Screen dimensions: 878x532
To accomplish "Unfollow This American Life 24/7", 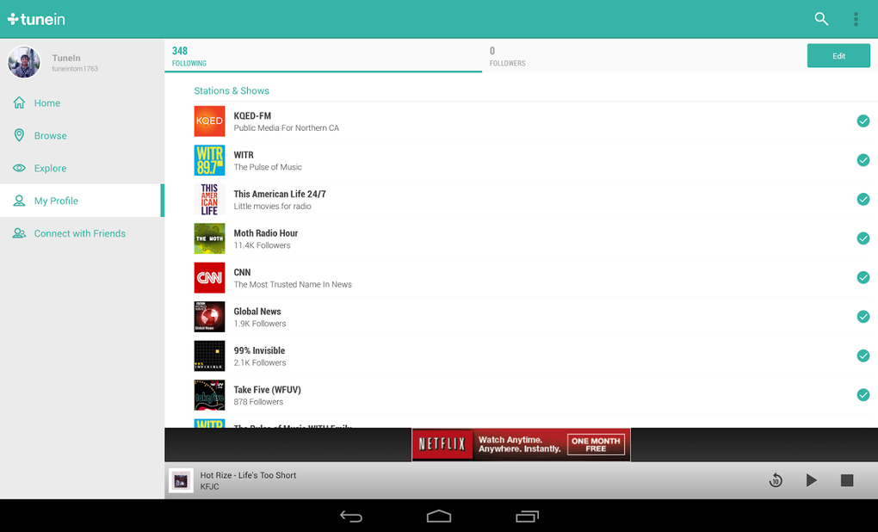I will [x=863, y=199].
